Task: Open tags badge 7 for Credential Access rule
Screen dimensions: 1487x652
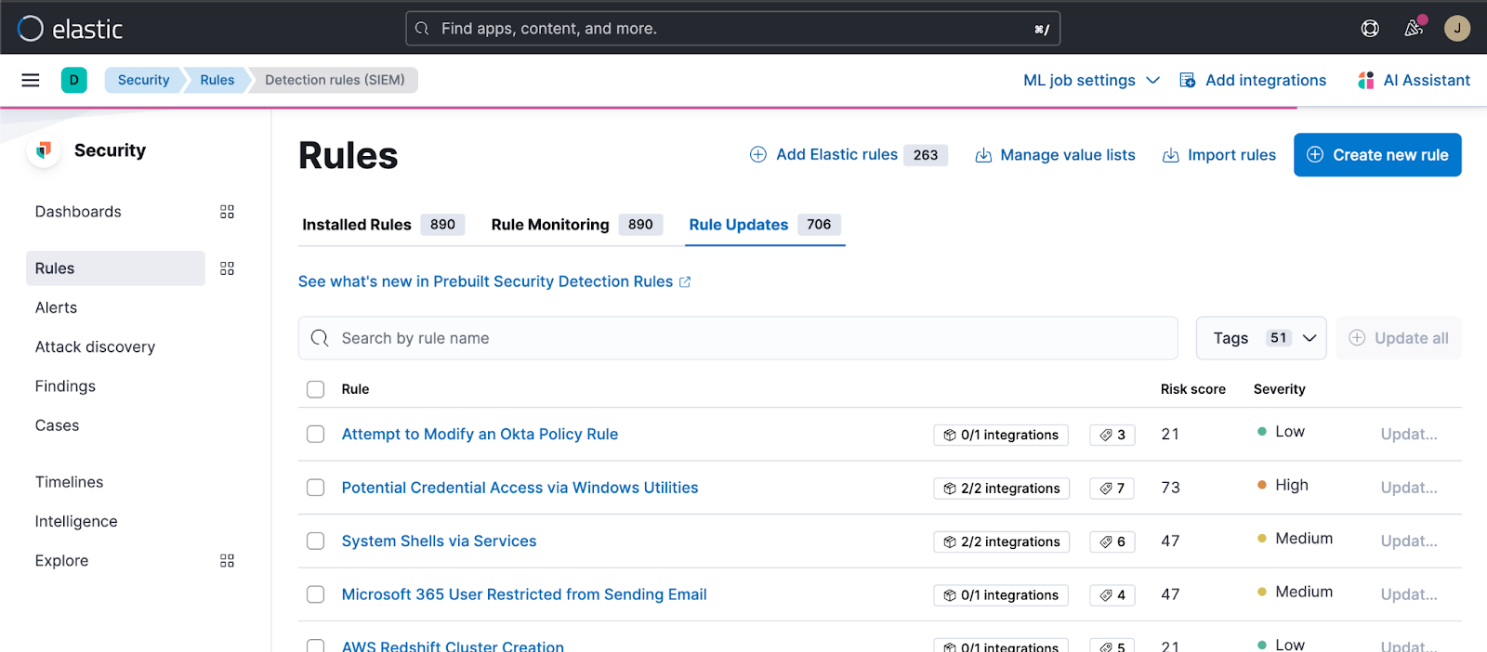Action: [1112, 489]
